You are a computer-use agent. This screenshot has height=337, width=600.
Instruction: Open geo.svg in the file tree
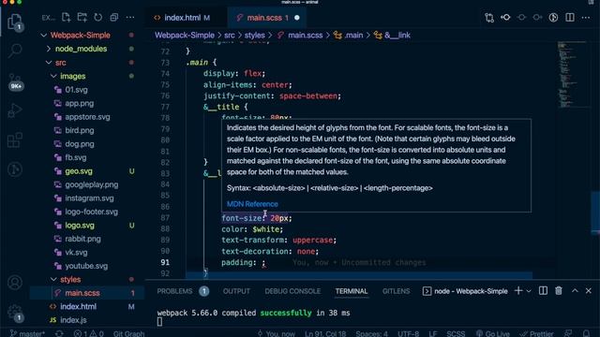coord(79,171)
